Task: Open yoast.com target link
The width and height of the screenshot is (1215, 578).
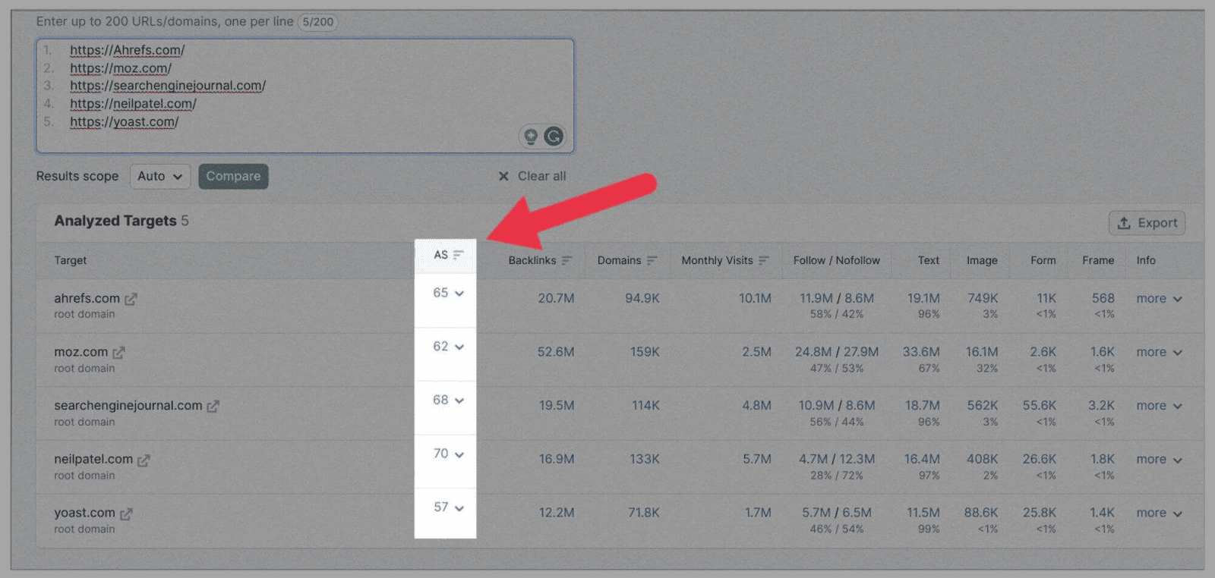Action: click(x=84, y=513)
